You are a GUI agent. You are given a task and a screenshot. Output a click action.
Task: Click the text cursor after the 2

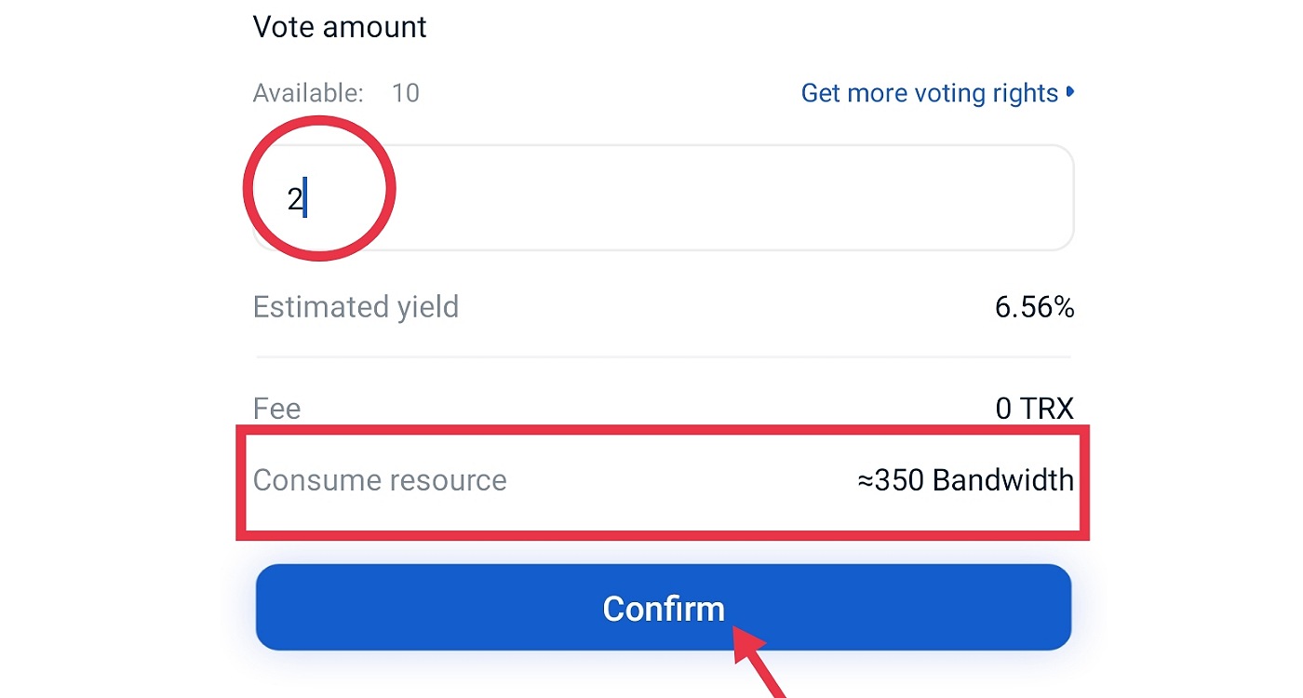click(305, 199)
